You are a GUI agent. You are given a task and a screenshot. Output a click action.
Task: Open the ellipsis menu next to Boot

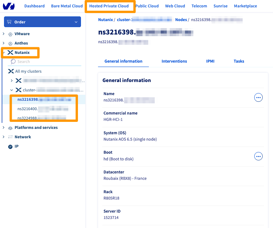(x=258, y=156)
